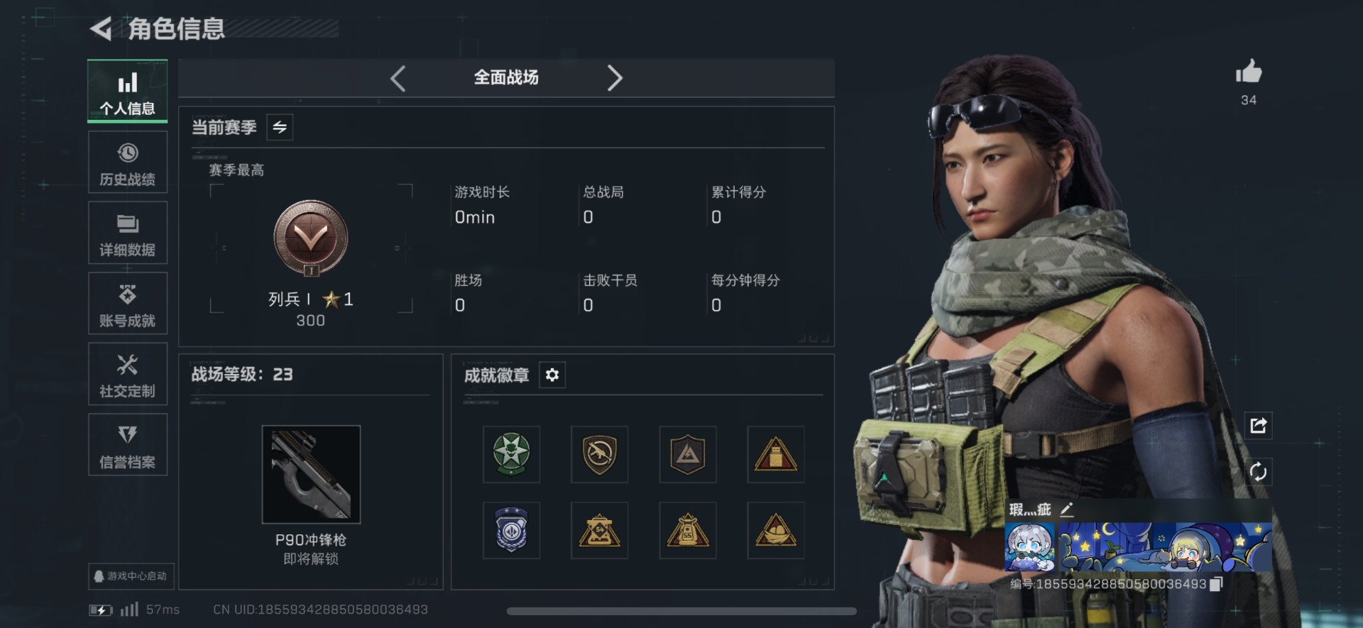
Task: Open the 历史战绩 tab
Action: pos(128,162)
